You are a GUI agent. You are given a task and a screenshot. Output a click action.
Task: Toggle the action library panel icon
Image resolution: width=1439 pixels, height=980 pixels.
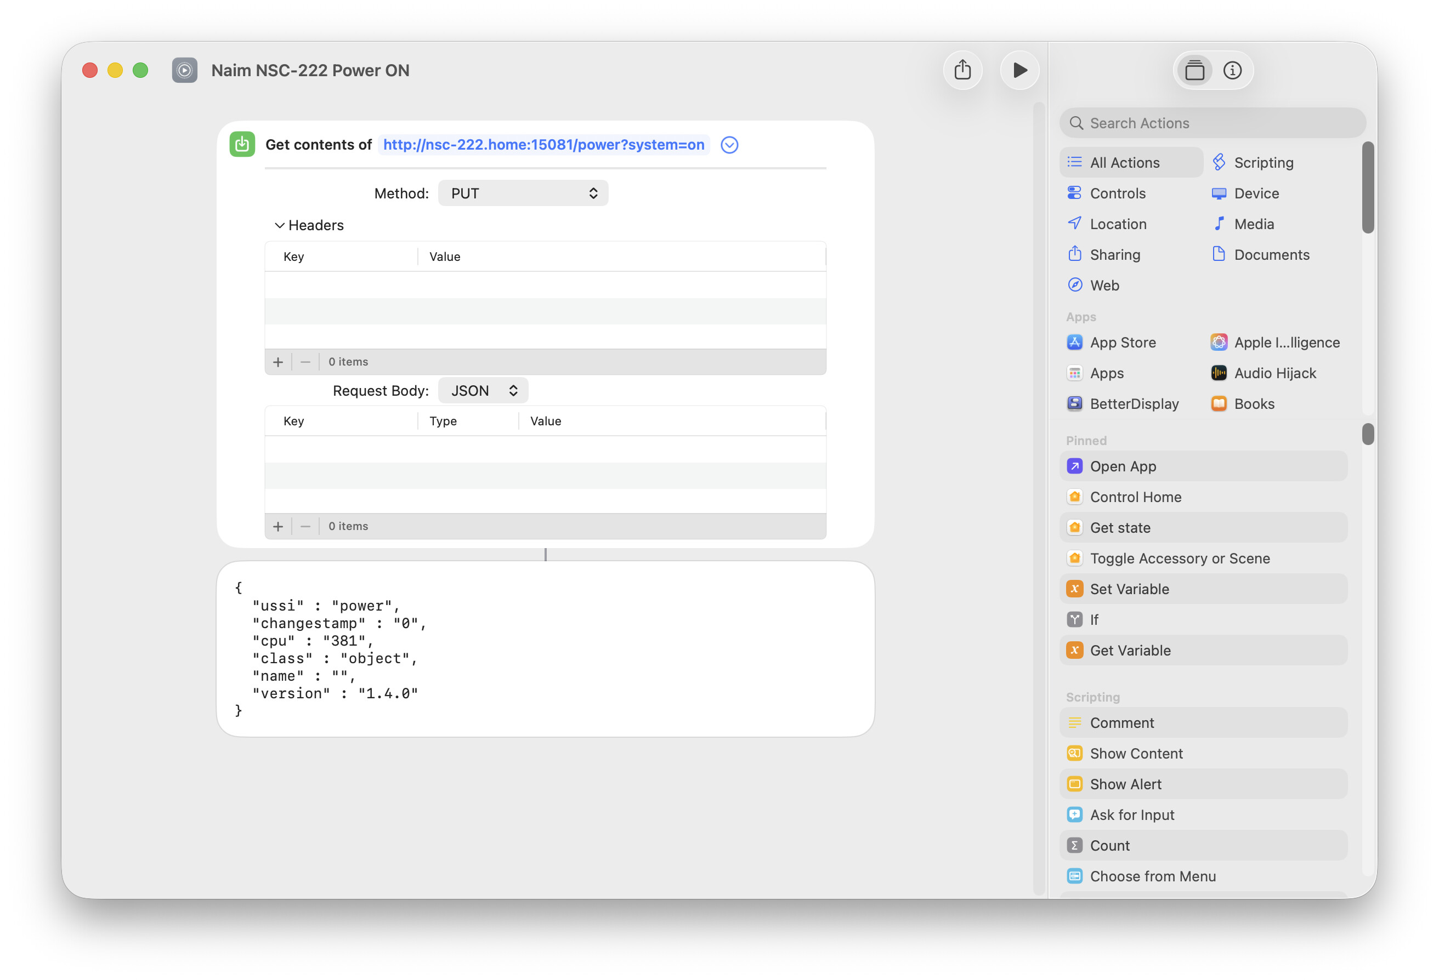[x=1194, y=70]
